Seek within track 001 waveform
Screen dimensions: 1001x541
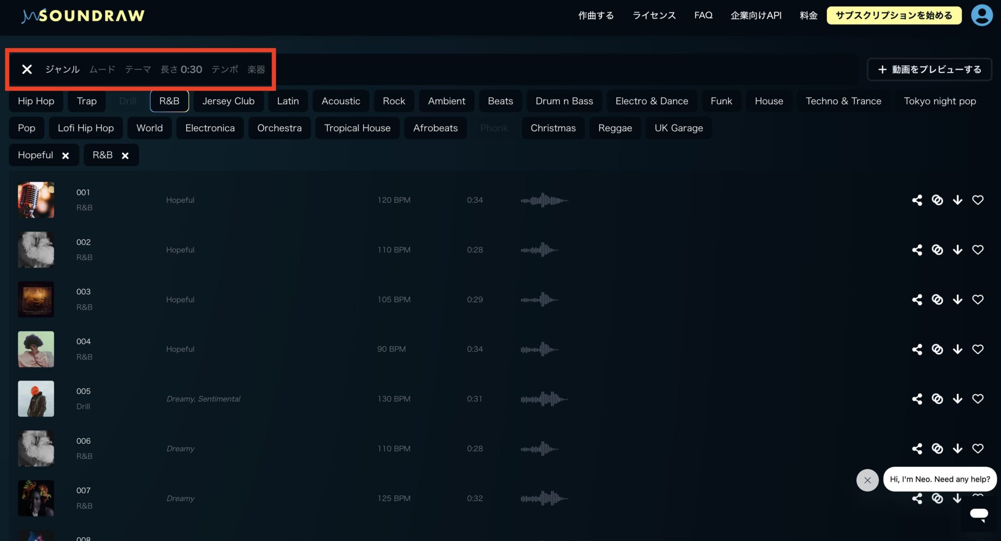coord(544,200)
